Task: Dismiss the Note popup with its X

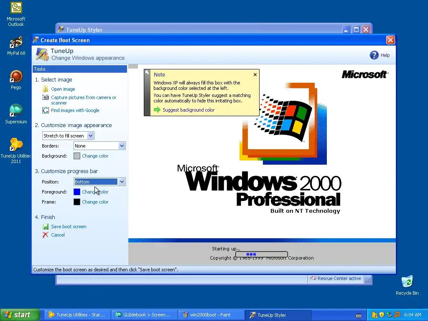Action: coord(255,74)
